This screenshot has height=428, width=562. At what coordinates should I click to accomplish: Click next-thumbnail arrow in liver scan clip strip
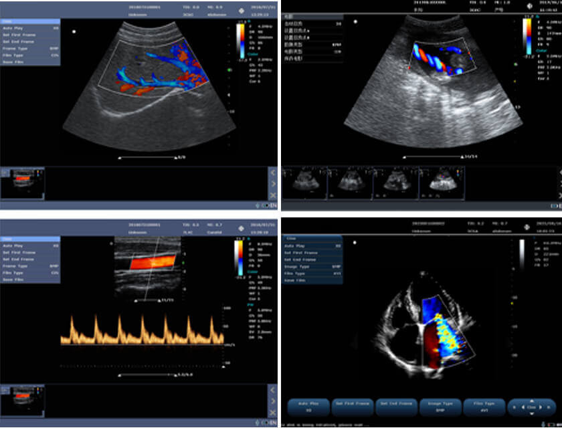click(x=273, y=184)
